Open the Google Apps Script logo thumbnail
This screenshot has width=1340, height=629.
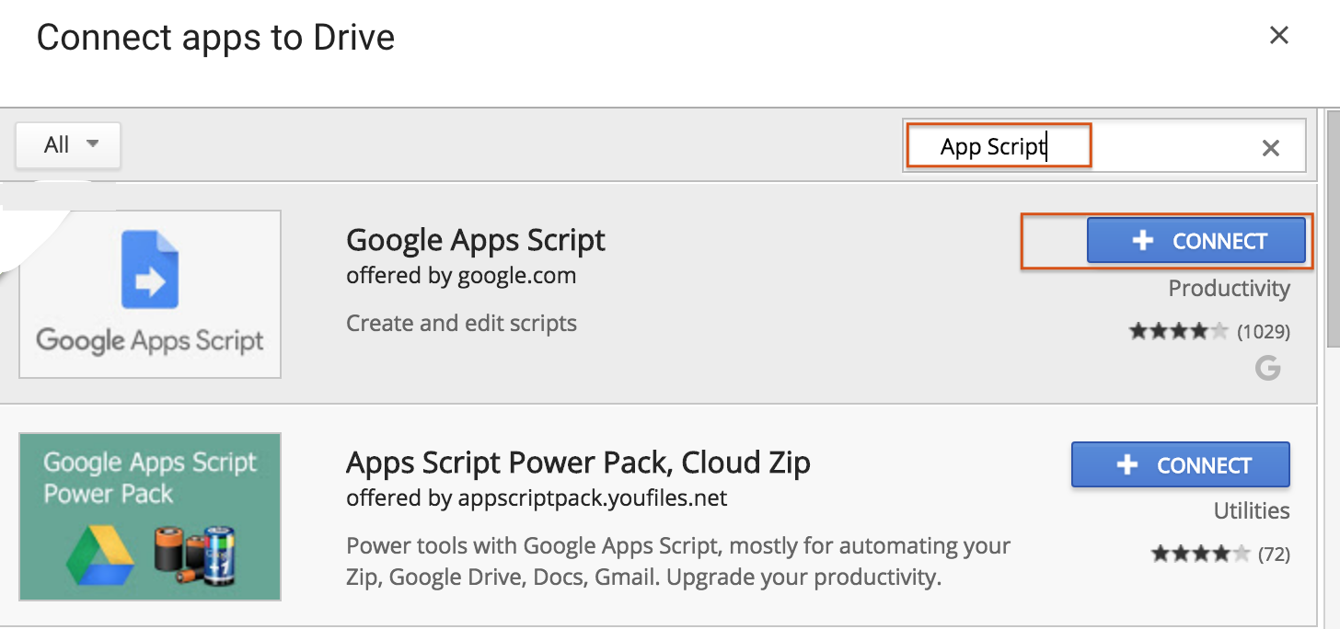click(x=150, y=294)
